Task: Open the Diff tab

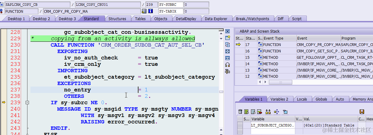Action: pyautogui.click(x=281, y=19)
